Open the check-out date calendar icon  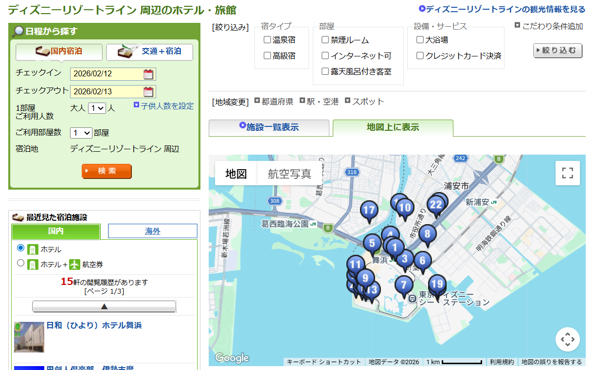coord(148,92)
